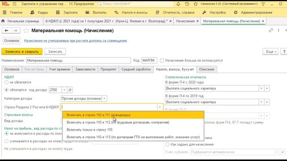This screenshot has height=161, width=287.
Task: Choose 'Включать только в строку 110'
Action: (x=133, y=130)
